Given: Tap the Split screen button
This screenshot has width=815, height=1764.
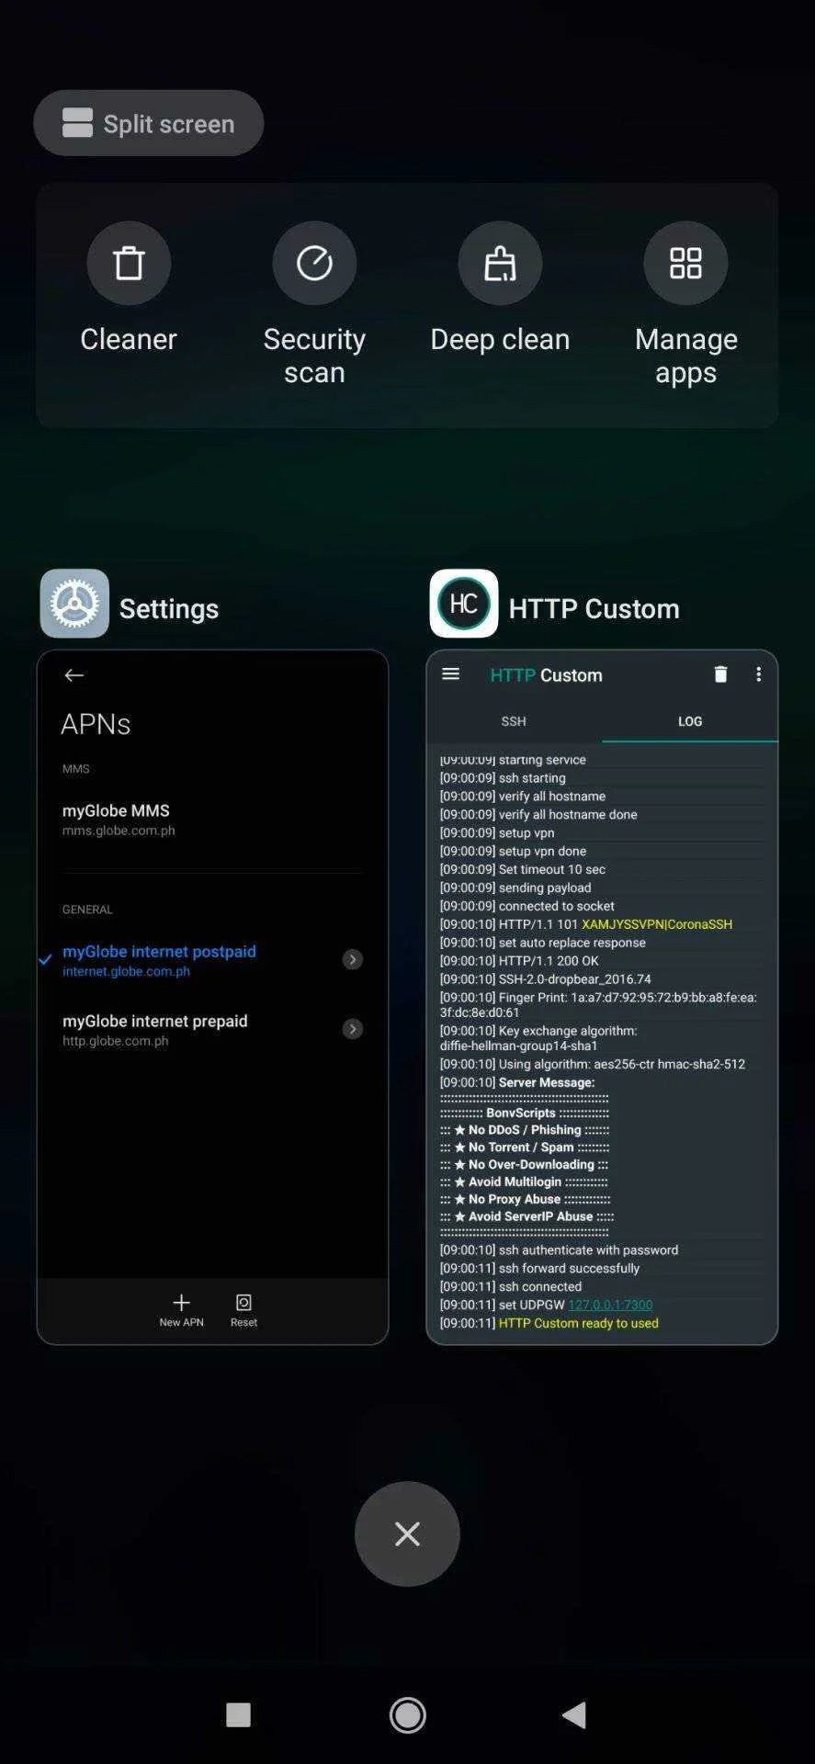Looking at the screenshot, I should click(x=148, y=123).
